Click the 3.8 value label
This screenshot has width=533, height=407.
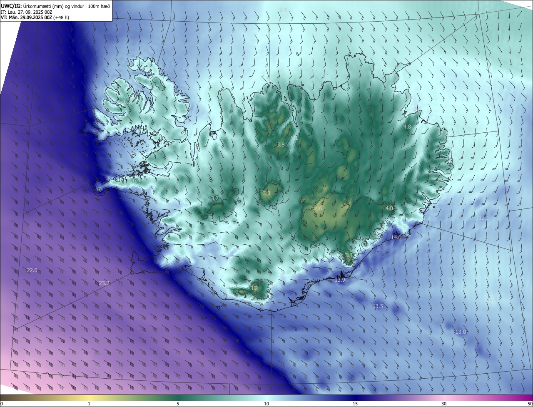click(x=281, y=144)
